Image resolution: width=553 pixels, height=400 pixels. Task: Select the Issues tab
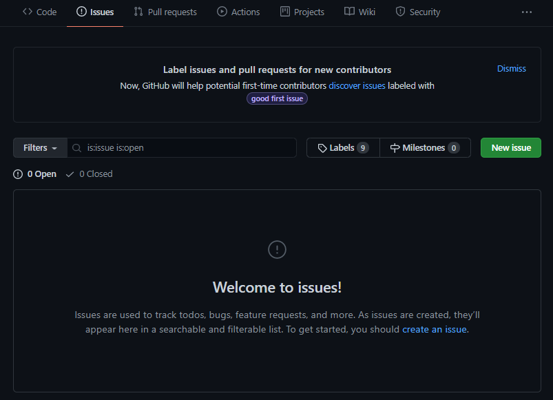click(x=95, y=12)
